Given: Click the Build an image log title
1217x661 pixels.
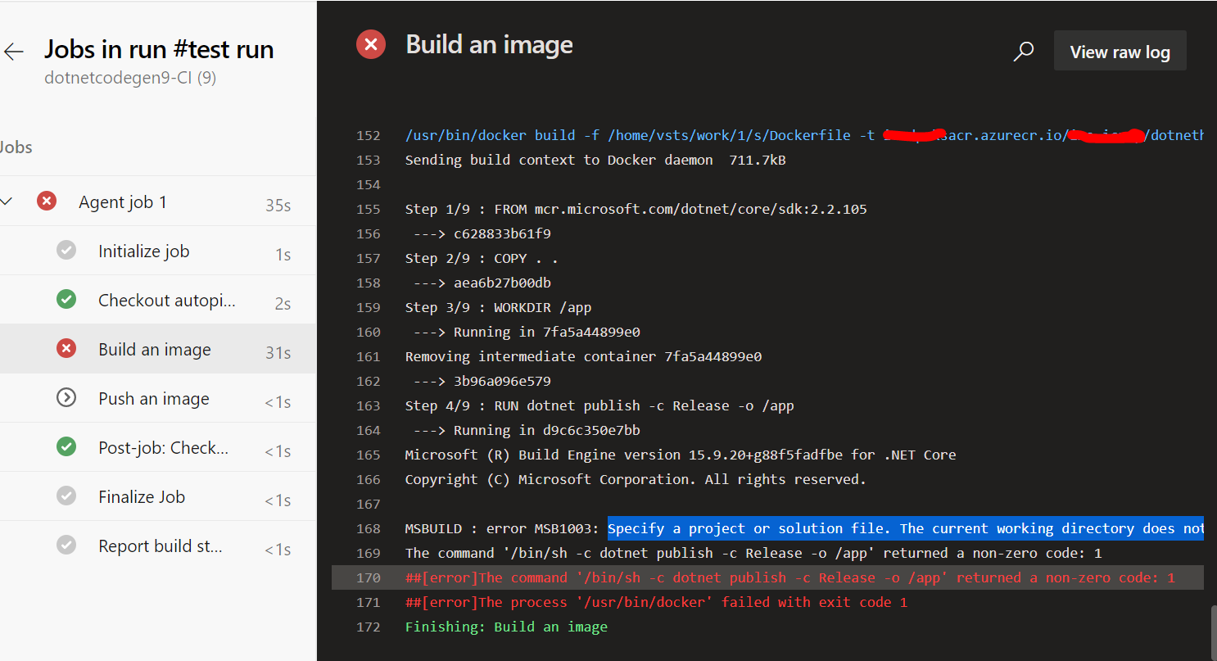Looking at the screenshot, I should pos(489,44).
